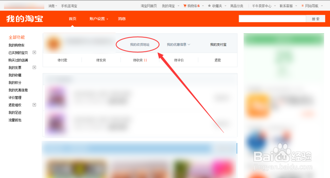Open the 待付款 orders tab

[62, 60]
